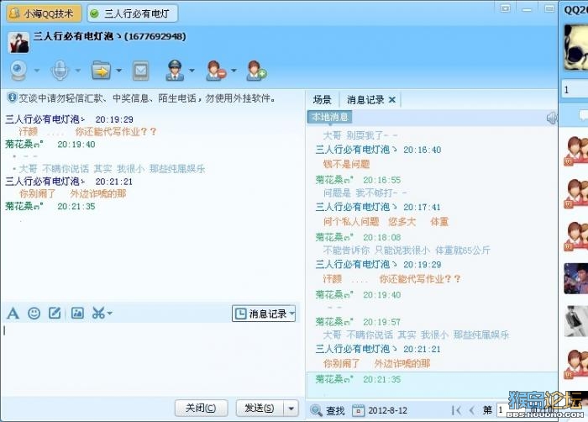
Task: Click the 查找 magnifier search button
Action: (x=328, y=411)
